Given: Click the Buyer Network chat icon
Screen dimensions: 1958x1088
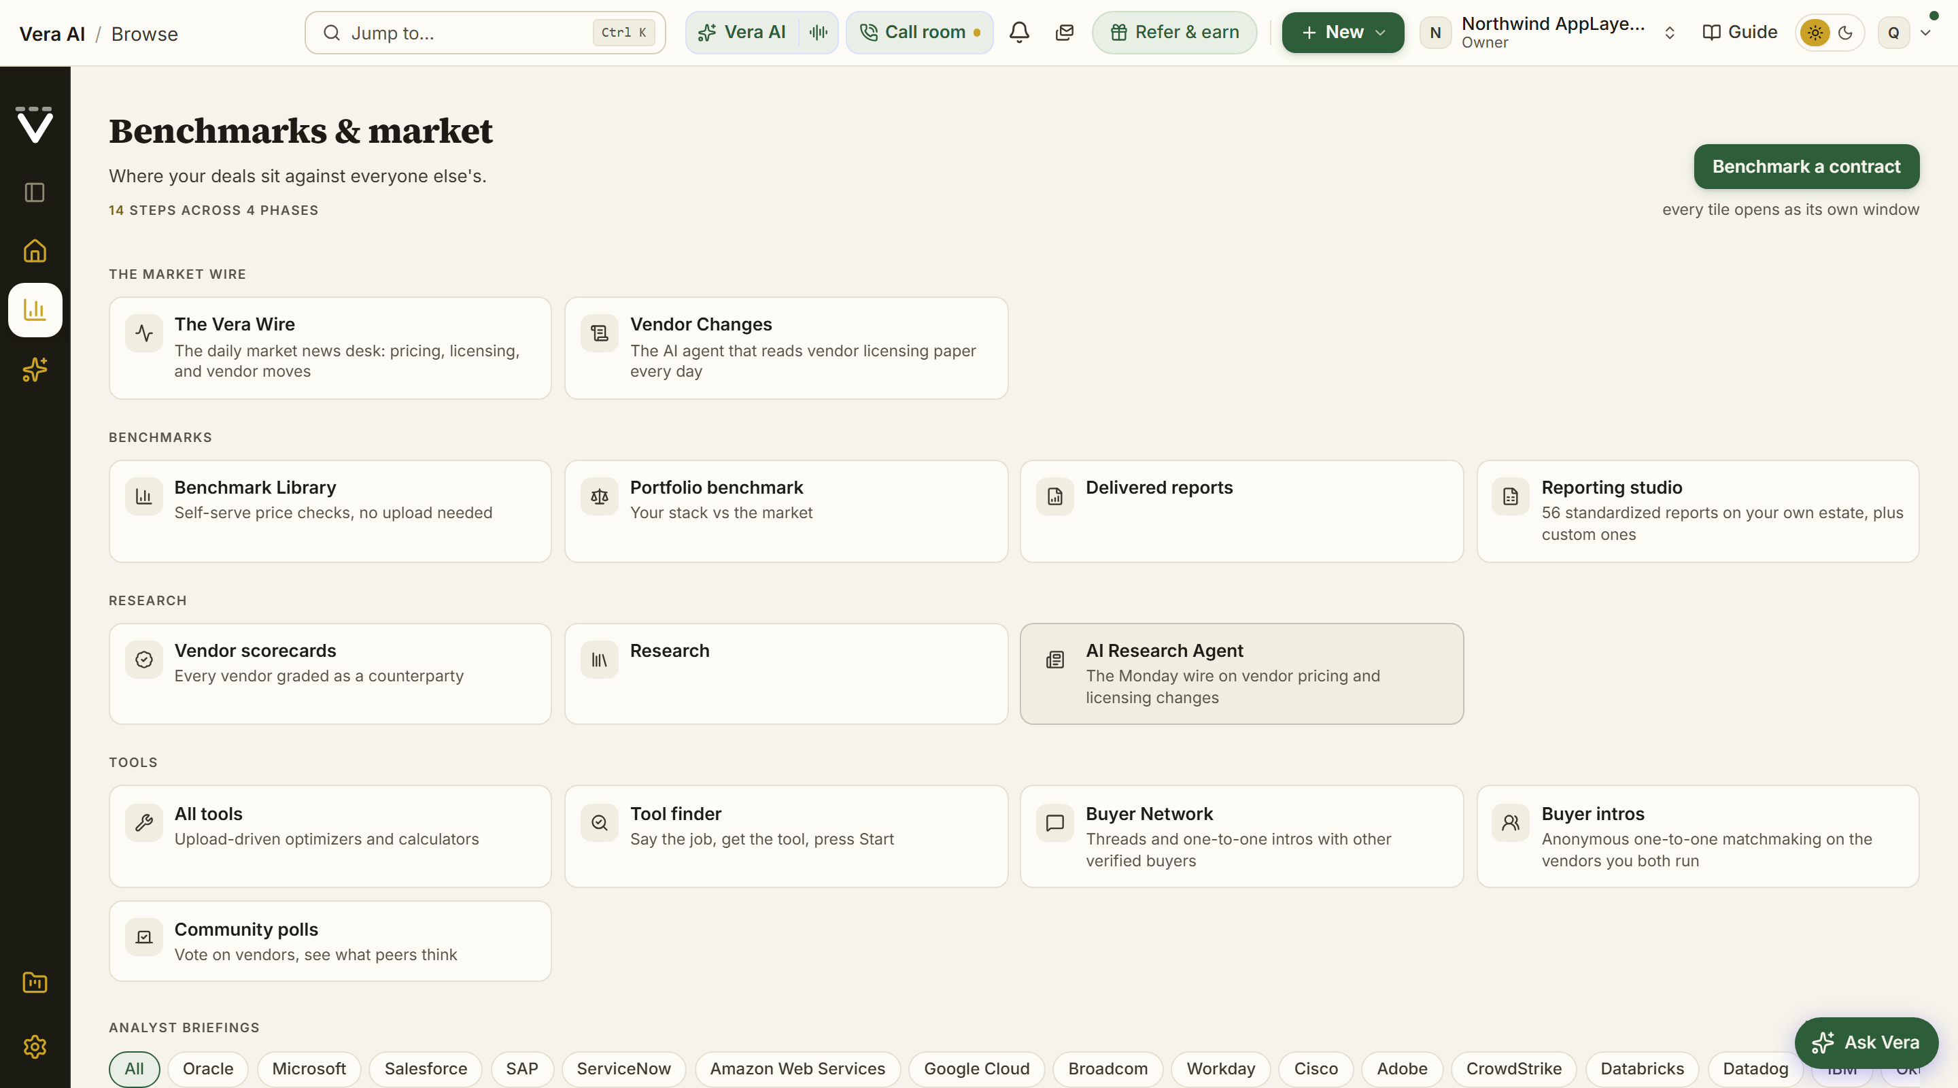Looking at the screenshot, I should [x=1055, y=823].
